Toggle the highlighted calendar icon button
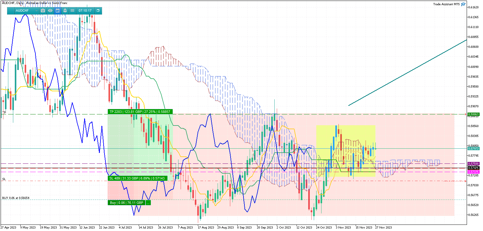The image size is (483, 231). coord(58,10)
